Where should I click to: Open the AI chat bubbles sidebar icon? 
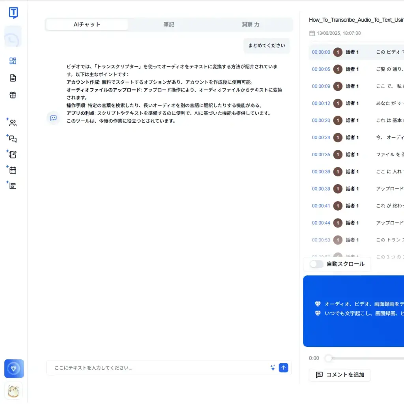[x=12, y=138]
